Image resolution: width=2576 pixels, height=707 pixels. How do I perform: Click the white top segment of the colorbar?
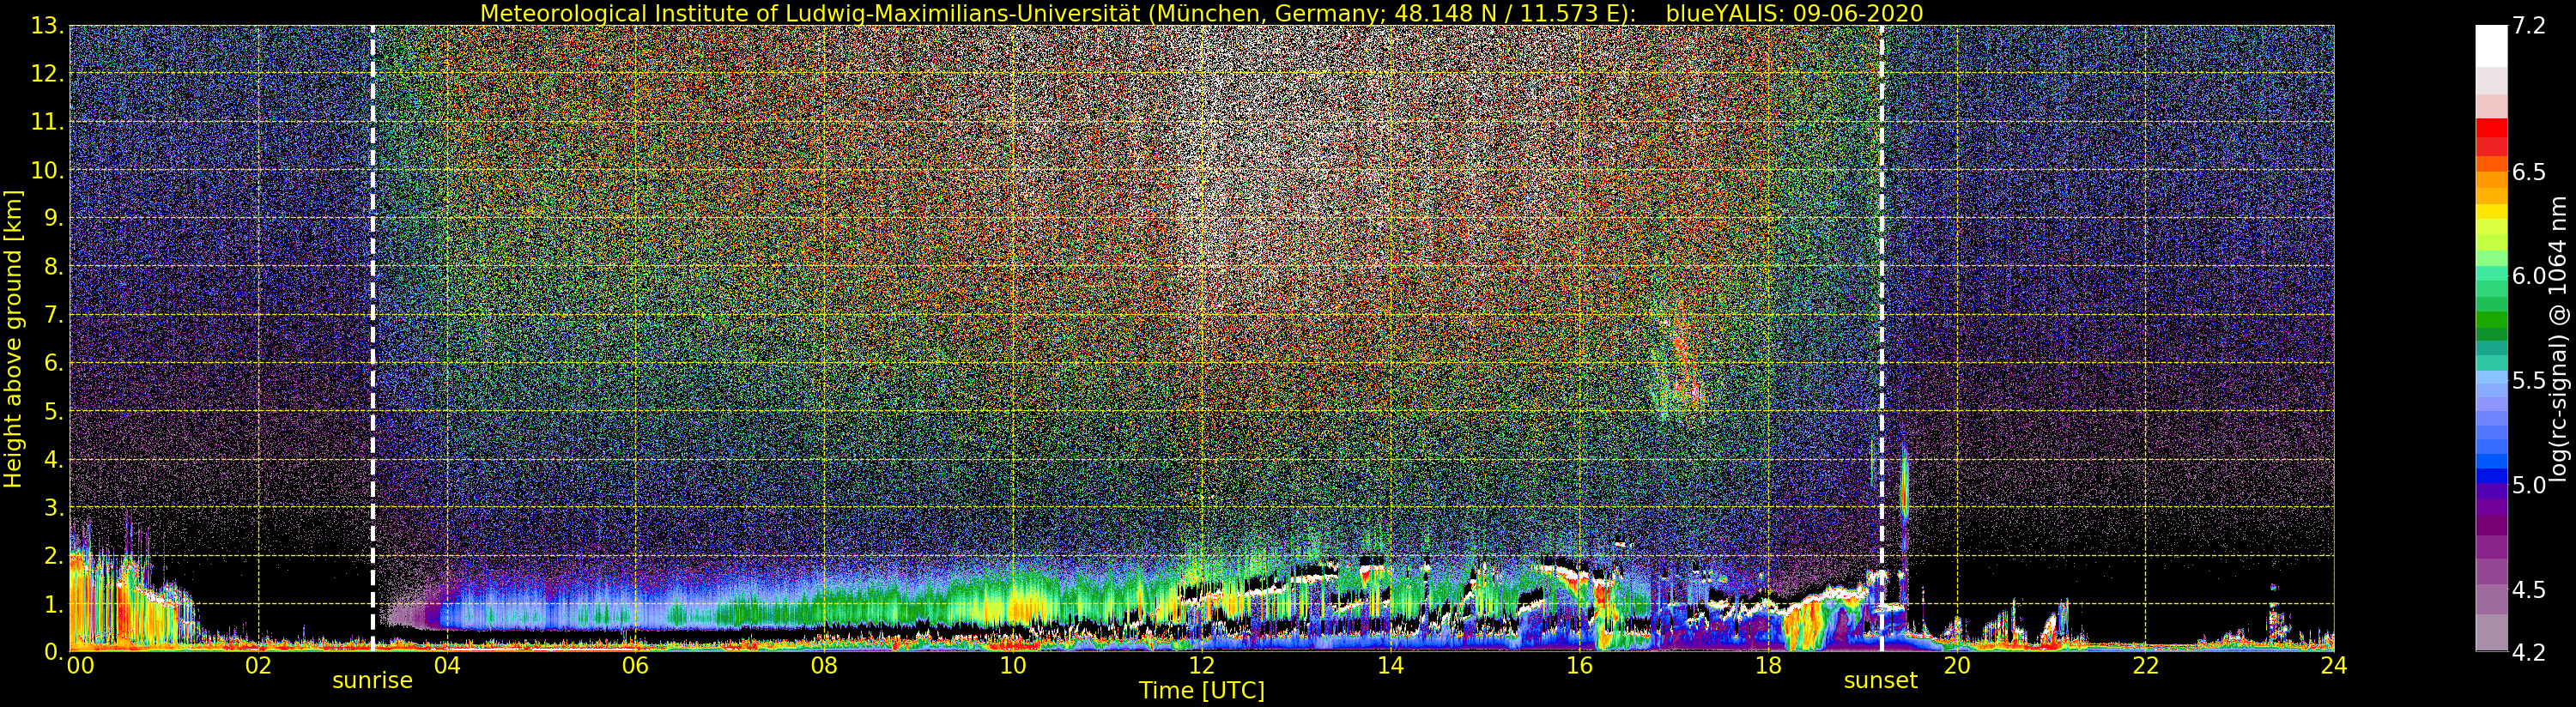(2491, 45)
